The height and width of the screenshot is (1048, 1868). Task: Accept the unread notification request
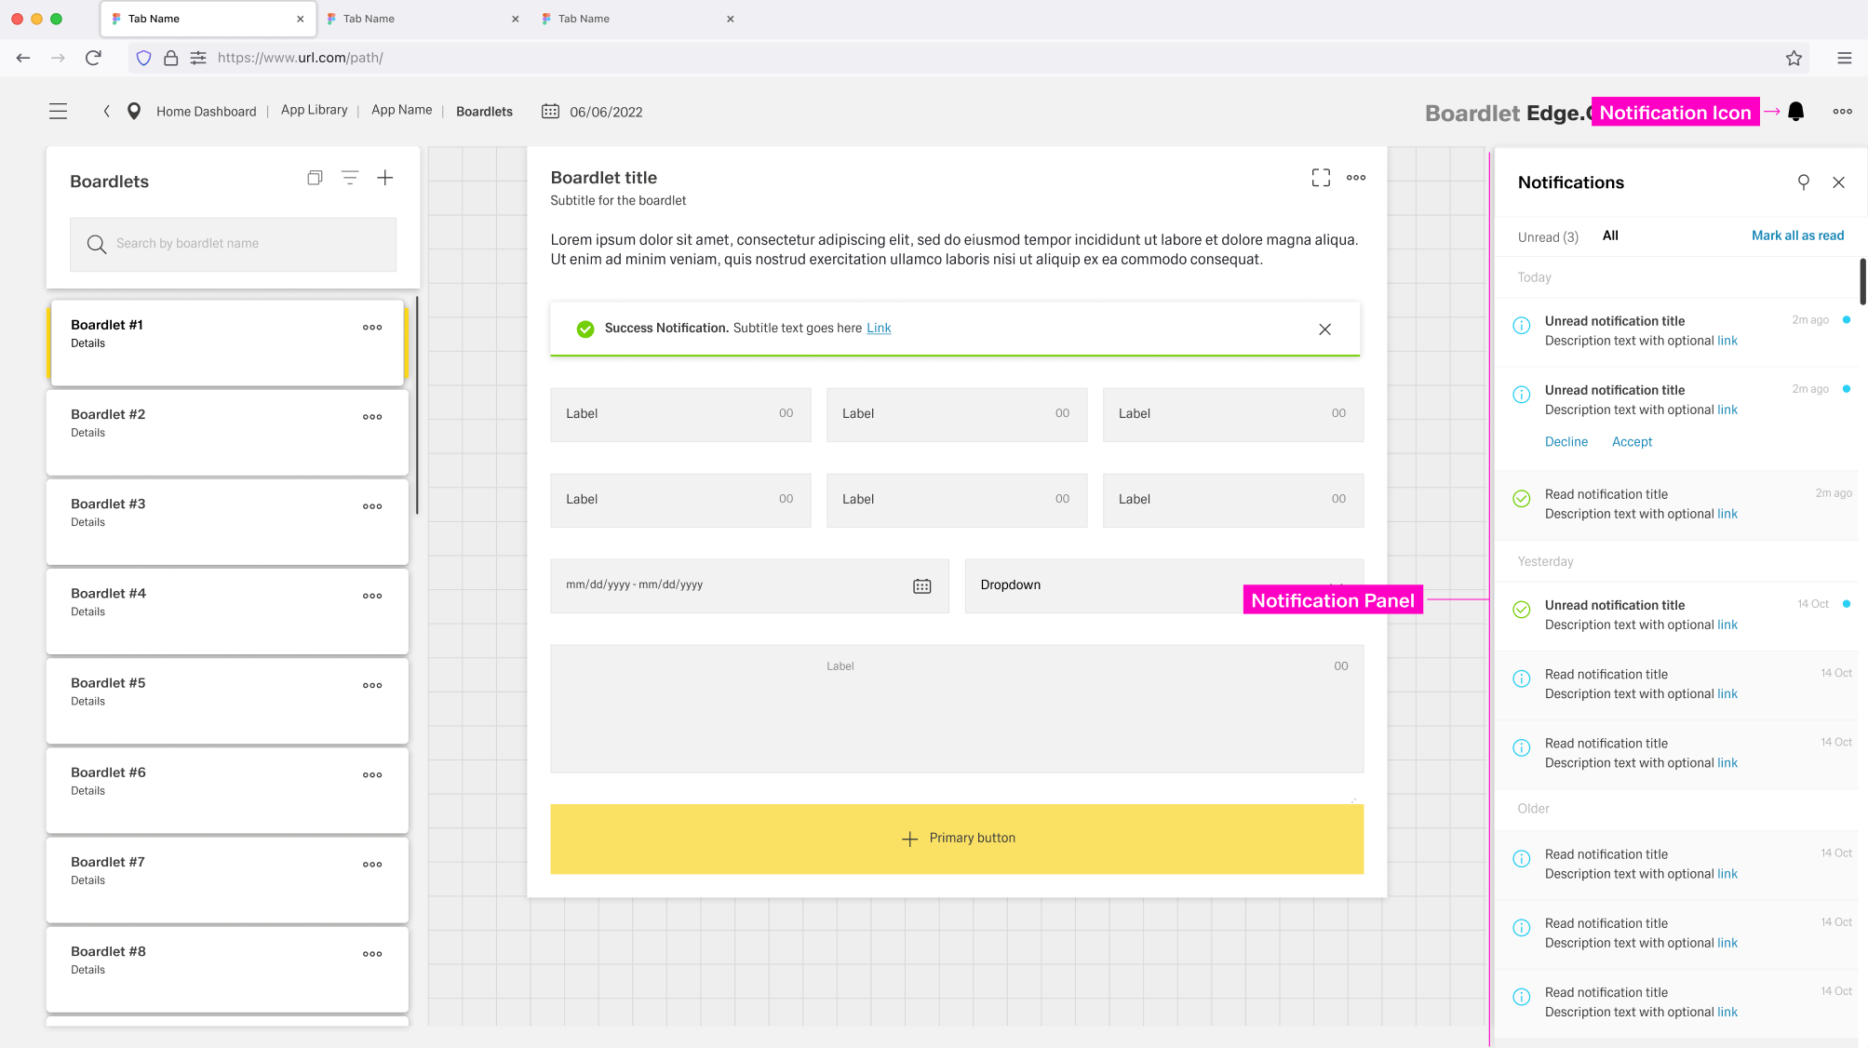tap(1631, 442)
